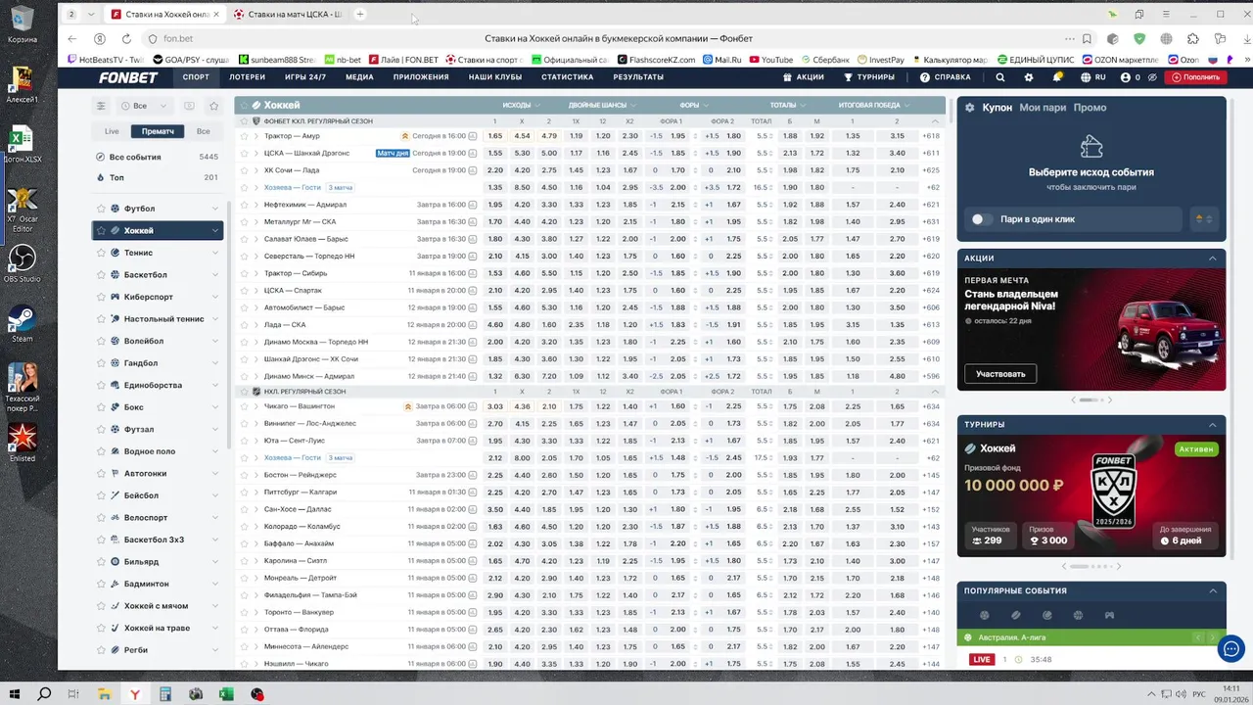Click the Турниры carousel previous arrow
This screenshot has height=705, width=1253.
point(1064,566)
